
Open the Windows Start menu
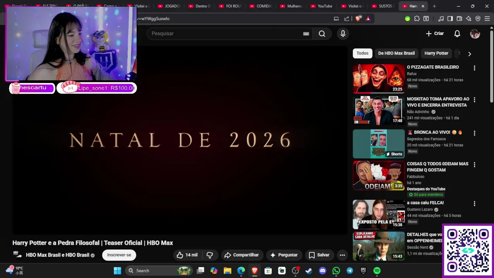tap(117, 271)
